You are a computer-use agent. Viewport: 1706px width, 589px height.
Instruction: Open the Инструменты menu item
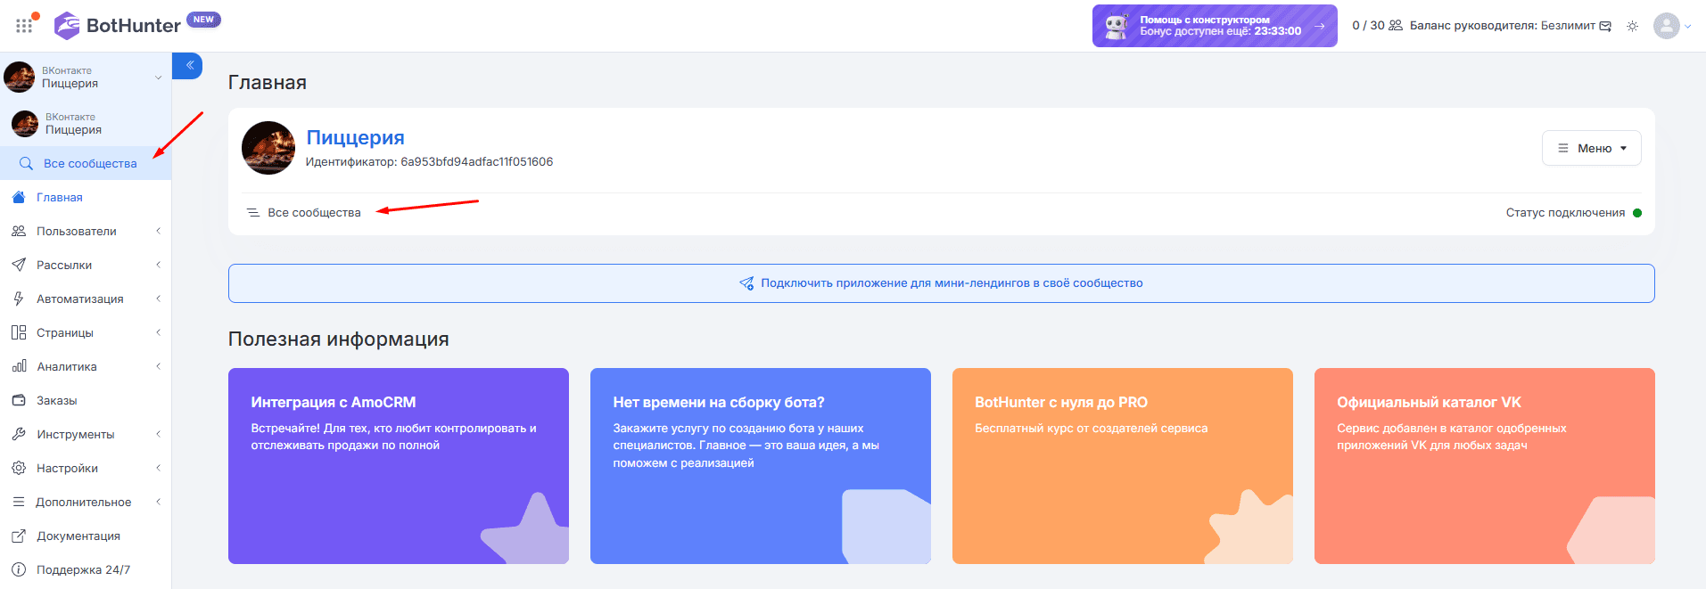[76, 434]
